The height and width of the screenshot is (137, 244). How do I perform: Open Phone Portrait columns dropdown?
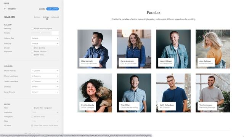click(x=45, y=71)
